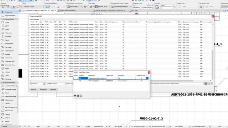Click the zoom magnifier icon in status bar
228x128 pixels.
(x=25, y=127)
